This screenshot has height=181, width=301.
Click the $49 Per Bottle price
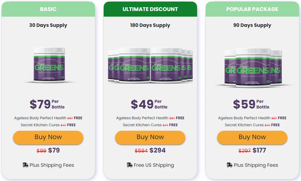(149, 104)
